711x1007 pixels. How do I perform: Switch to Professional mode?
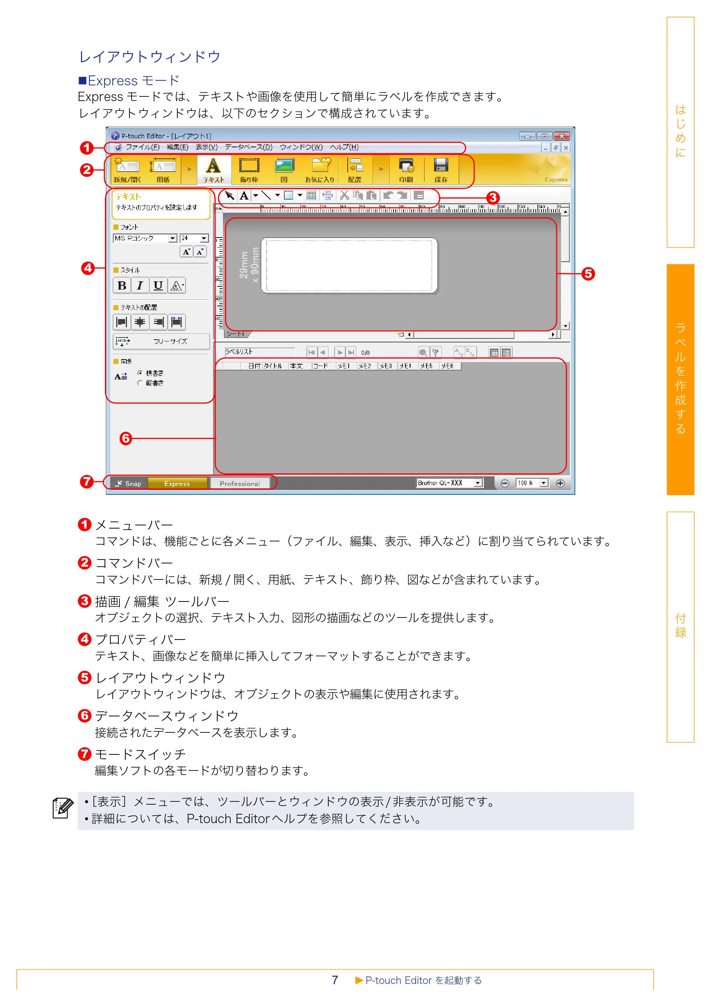[x=240, y=484]
